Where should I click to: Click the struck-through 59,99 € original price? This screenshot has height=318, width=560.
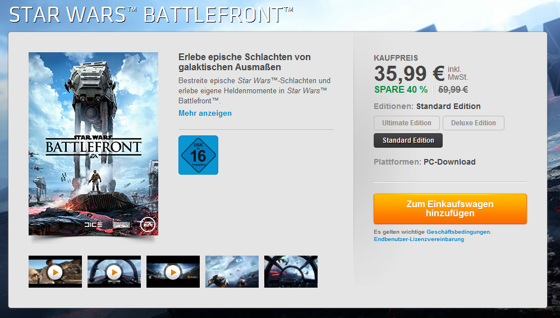click(x=453, y=90)
